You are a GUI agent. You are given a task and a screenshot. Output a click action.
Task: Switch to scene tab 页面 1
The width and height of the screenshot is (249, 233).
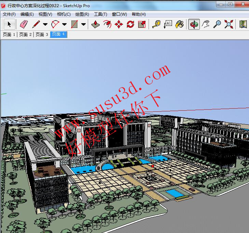pyautogui.click(x=9, y=35)
